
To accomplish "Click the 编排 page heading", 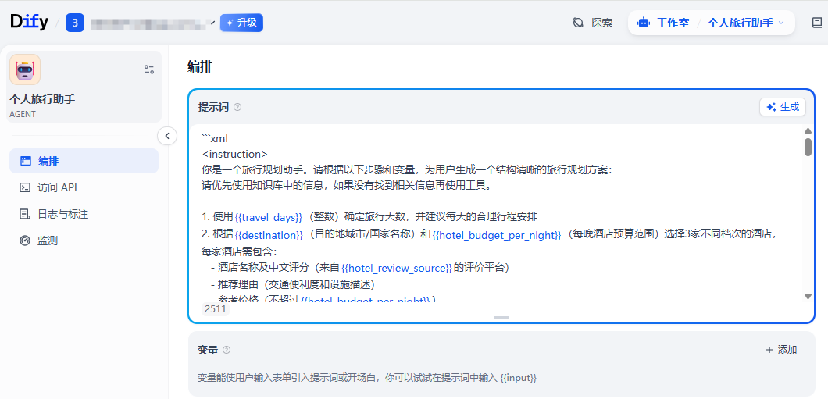I will 200,67.
